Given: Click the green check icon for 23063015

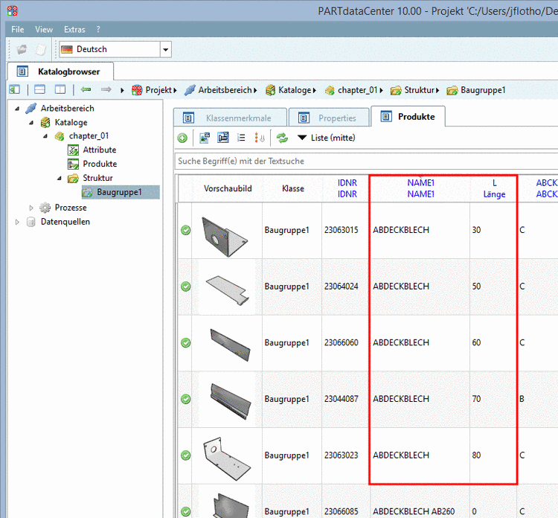Looking at the screenshot, I should (x=186, y=230).
